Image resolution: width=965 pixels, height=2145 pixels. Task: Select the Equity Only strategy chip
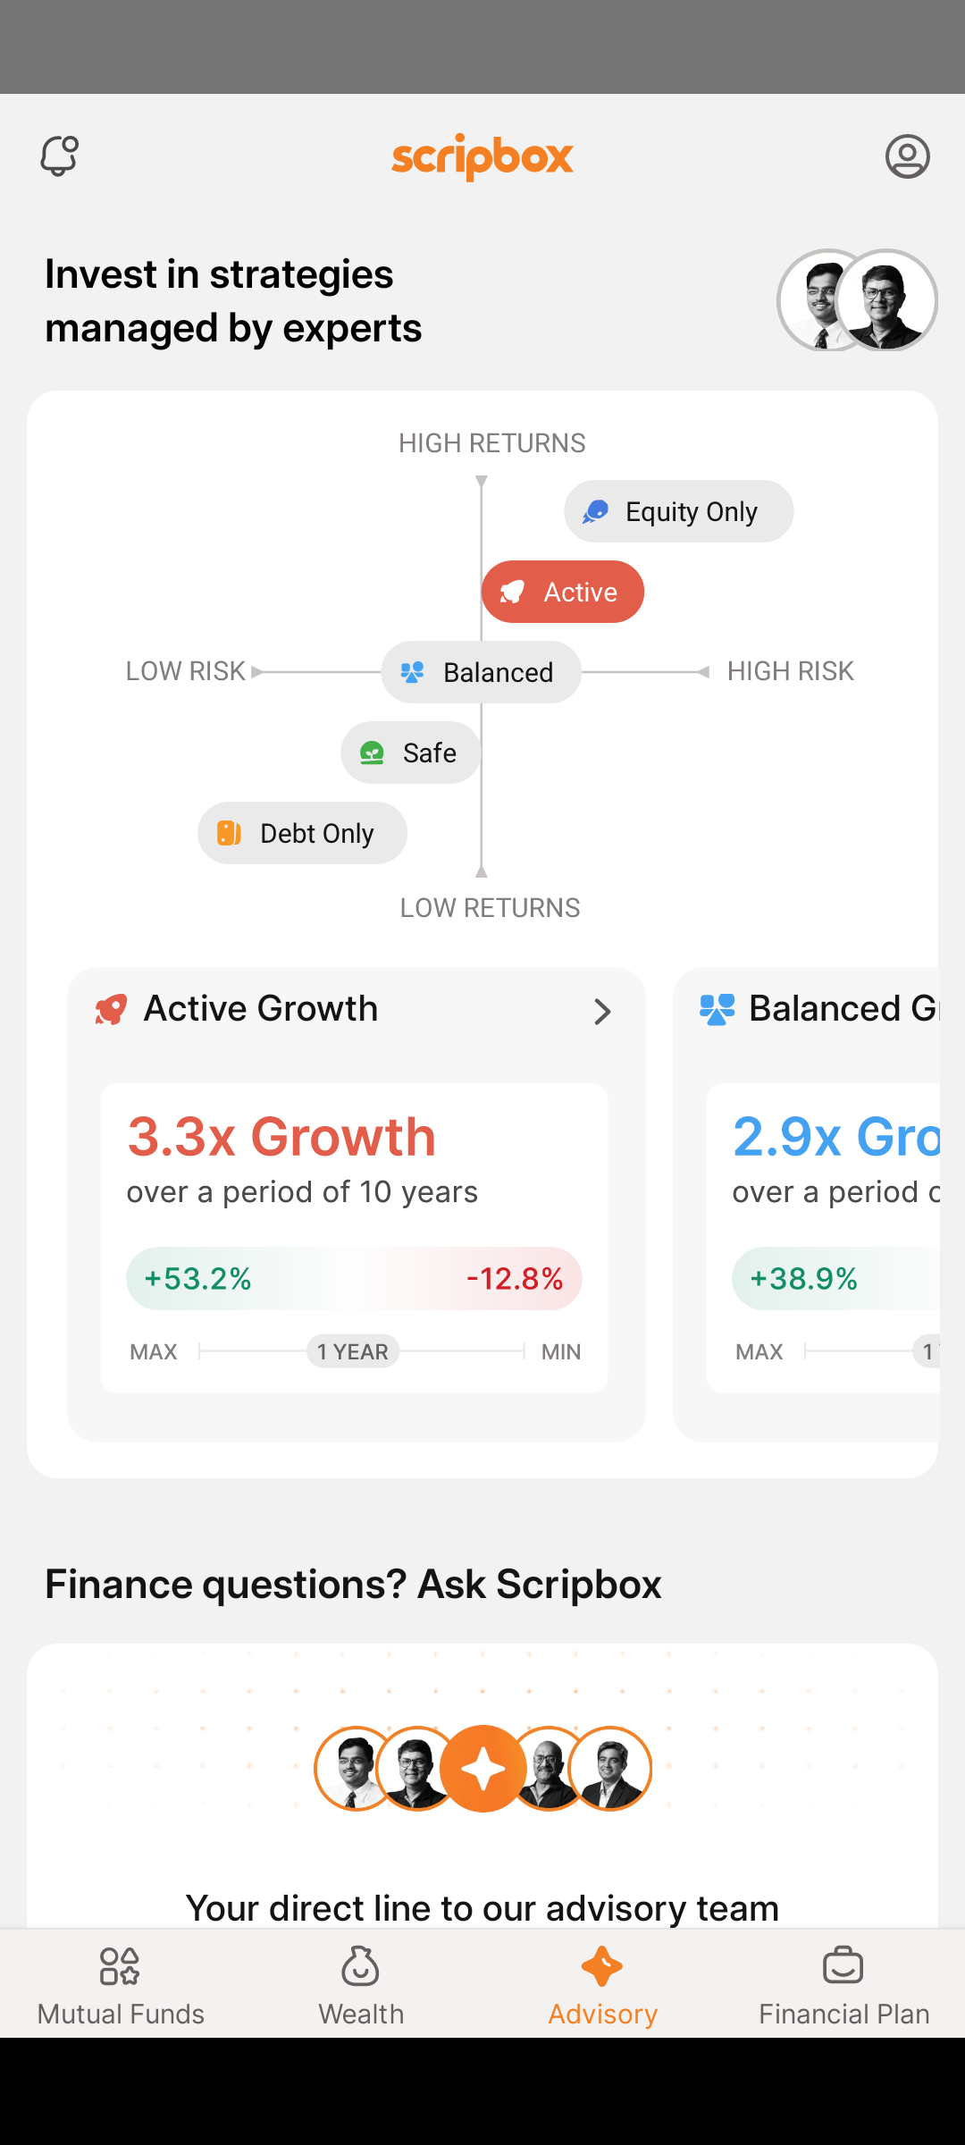coord(678,511)
